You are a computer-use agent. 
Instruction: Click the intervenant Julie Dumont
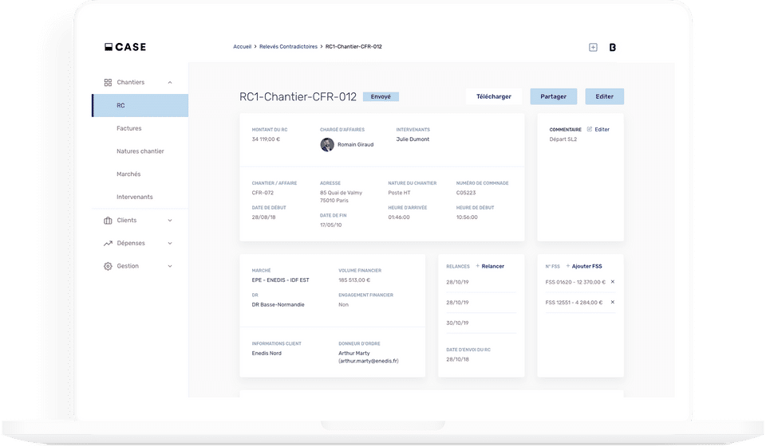click(413, 139)
